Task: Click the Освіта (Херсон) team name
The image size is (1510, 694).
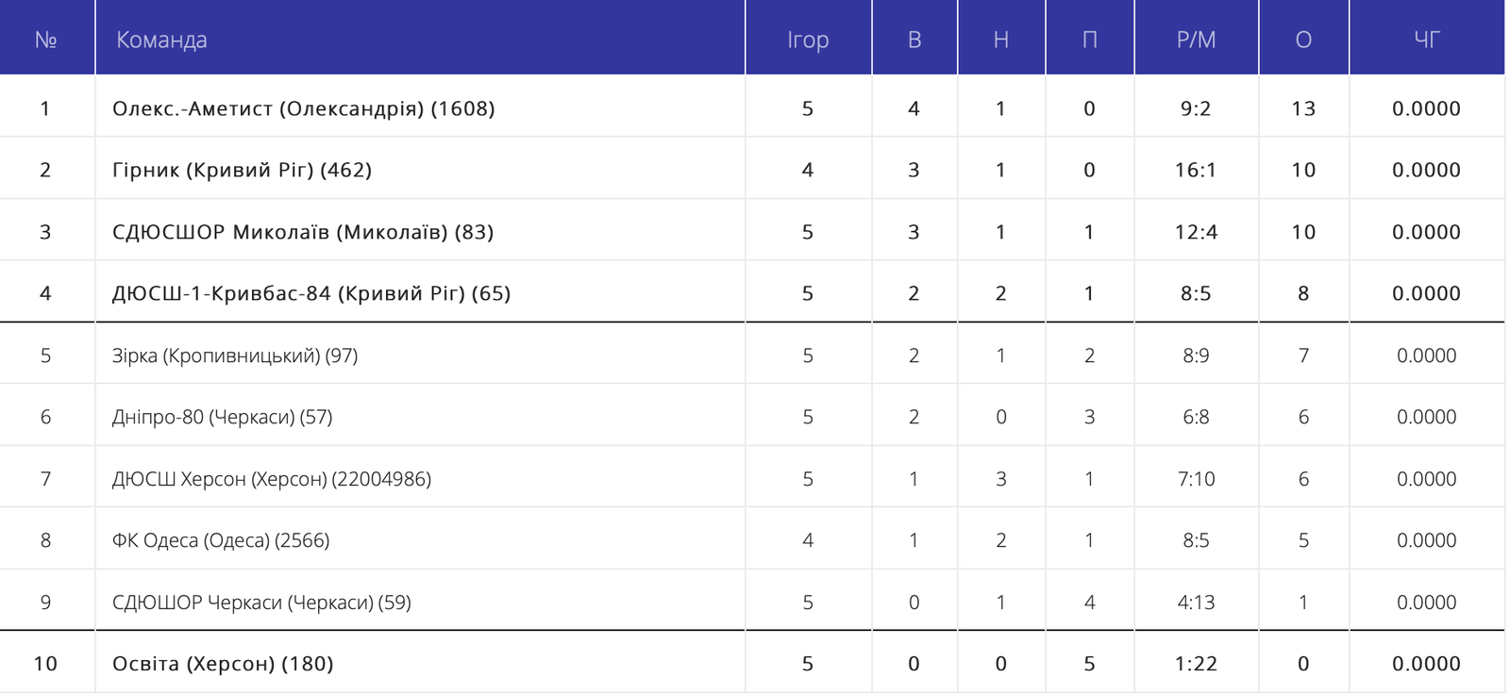Action: click(222, 664)
